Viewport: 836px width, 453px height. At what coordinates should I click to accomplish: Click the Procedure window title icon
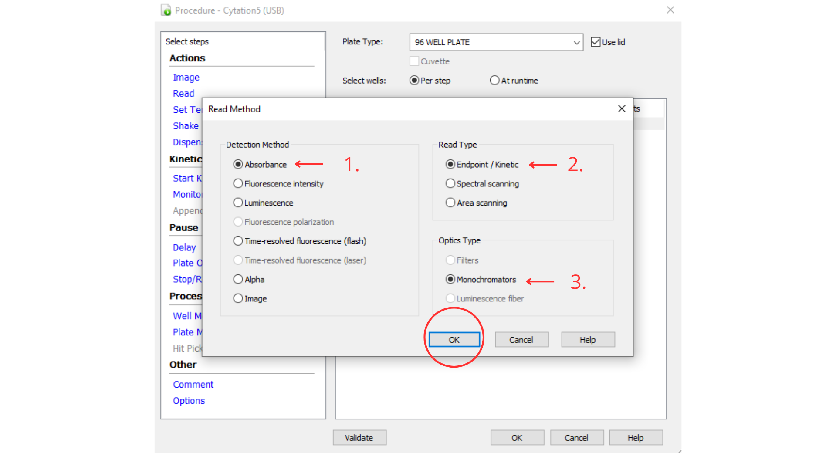[x=166, y=10]
